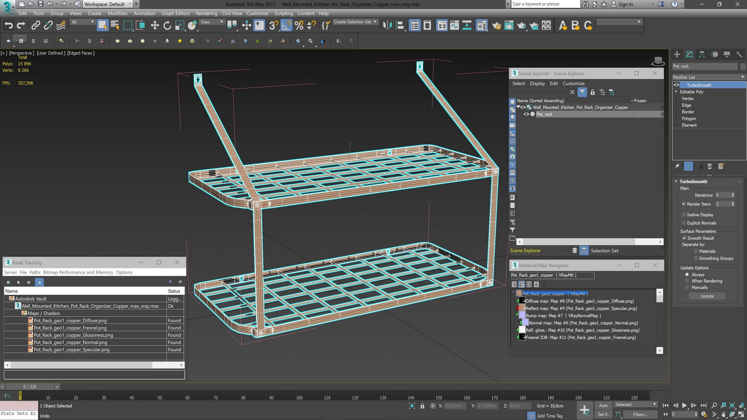Open the Material Editor icon
747x420 pixels.
coord(482,26)
